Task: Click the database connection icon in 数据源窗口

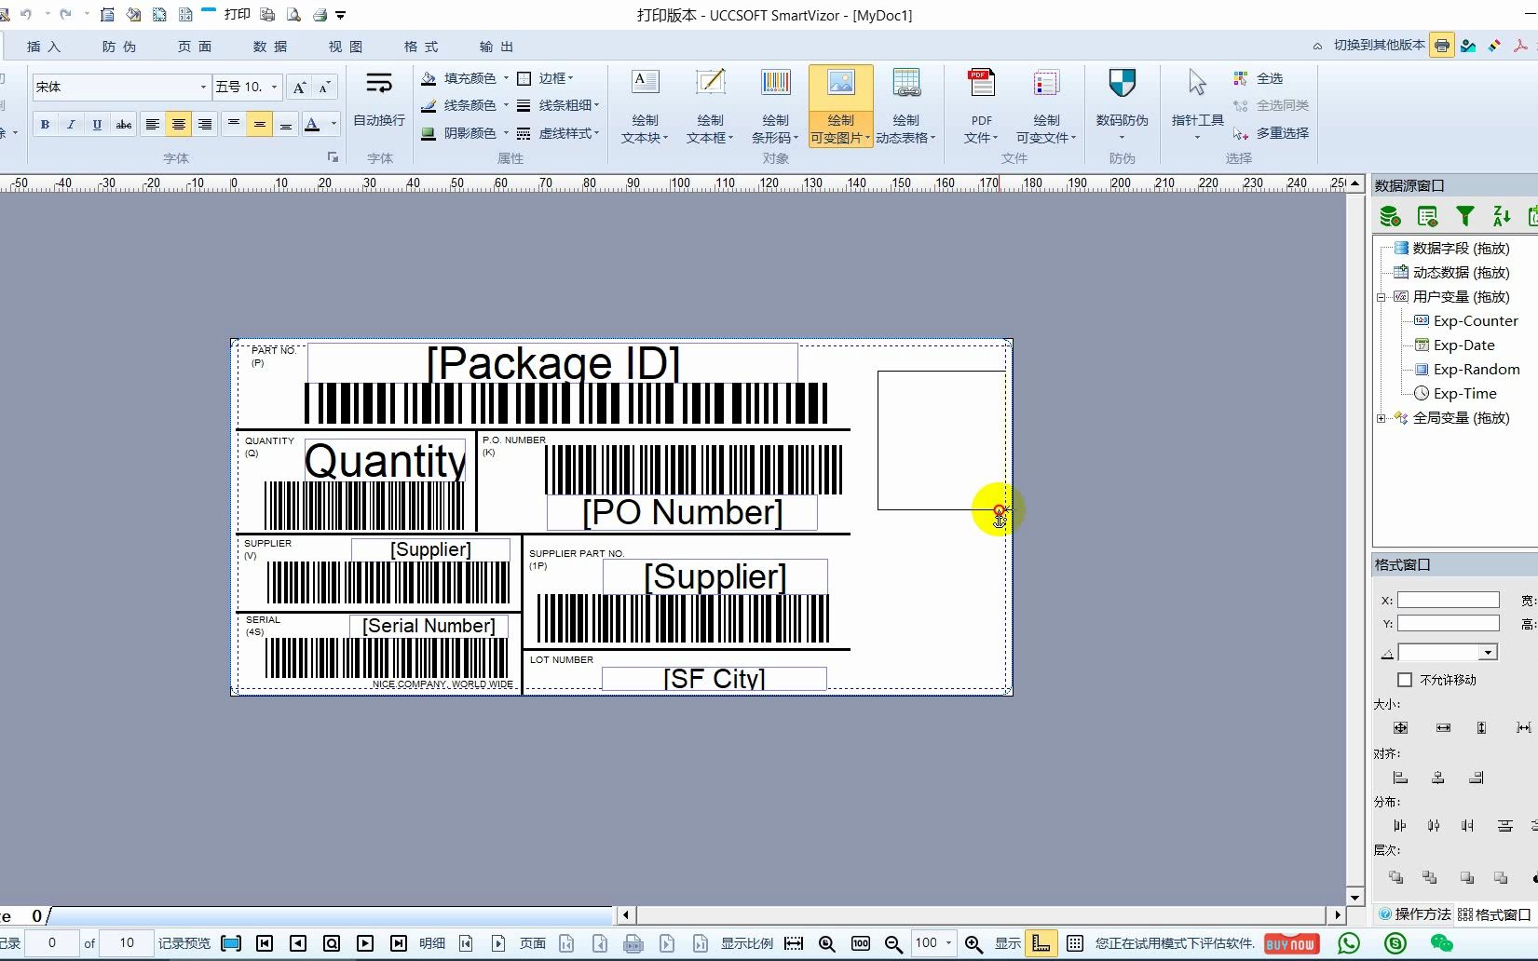Action: tap(1390, 217)
